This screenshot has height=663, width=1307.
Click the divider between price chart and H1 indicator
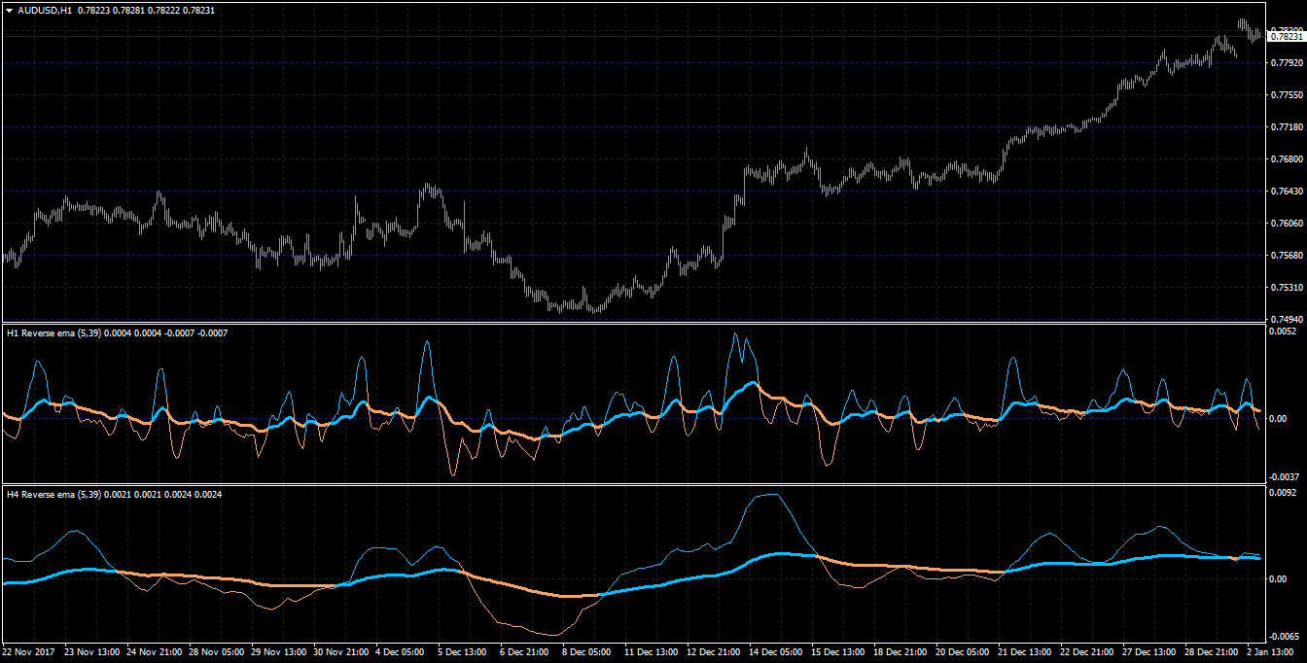coord(632,323)
